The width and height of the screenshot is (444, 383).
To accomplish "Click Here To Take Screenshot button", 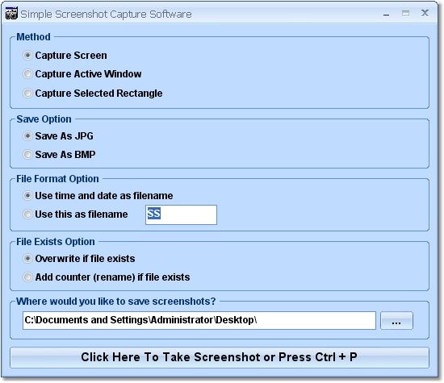I will coord(220,357).
